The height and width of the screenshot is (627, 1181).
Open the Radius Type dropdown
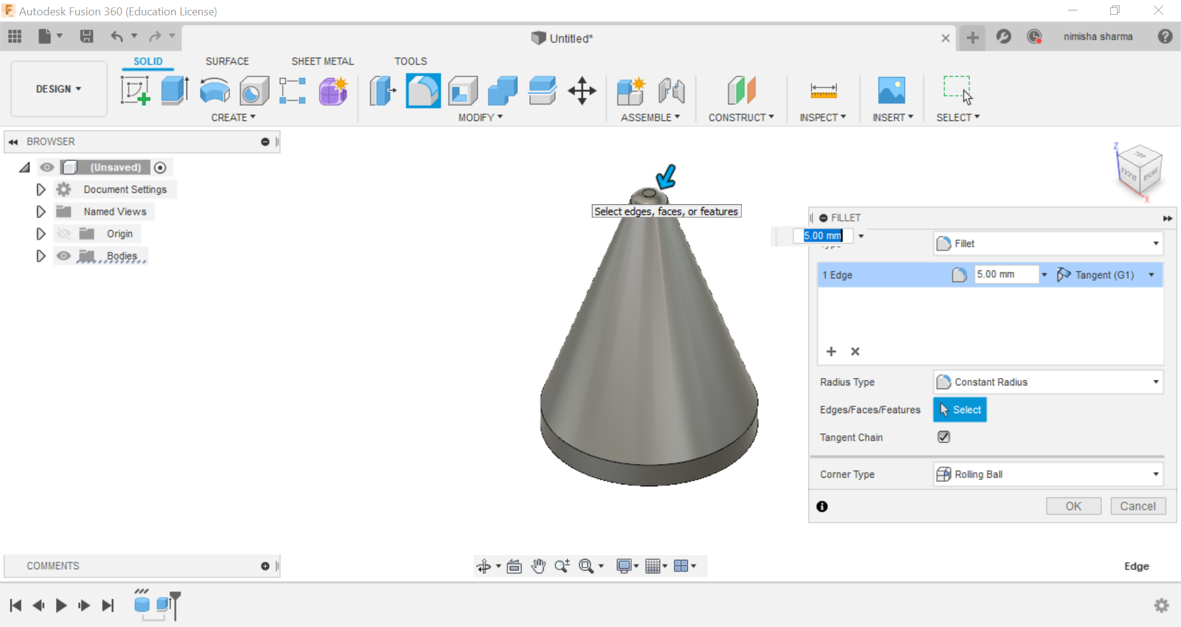pyautogui.click(x=1048, y=382)
